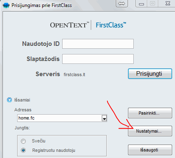Click the Naudotojo ID input field
Viewport: 175px width, 158px height.
(x=98, y=44)
